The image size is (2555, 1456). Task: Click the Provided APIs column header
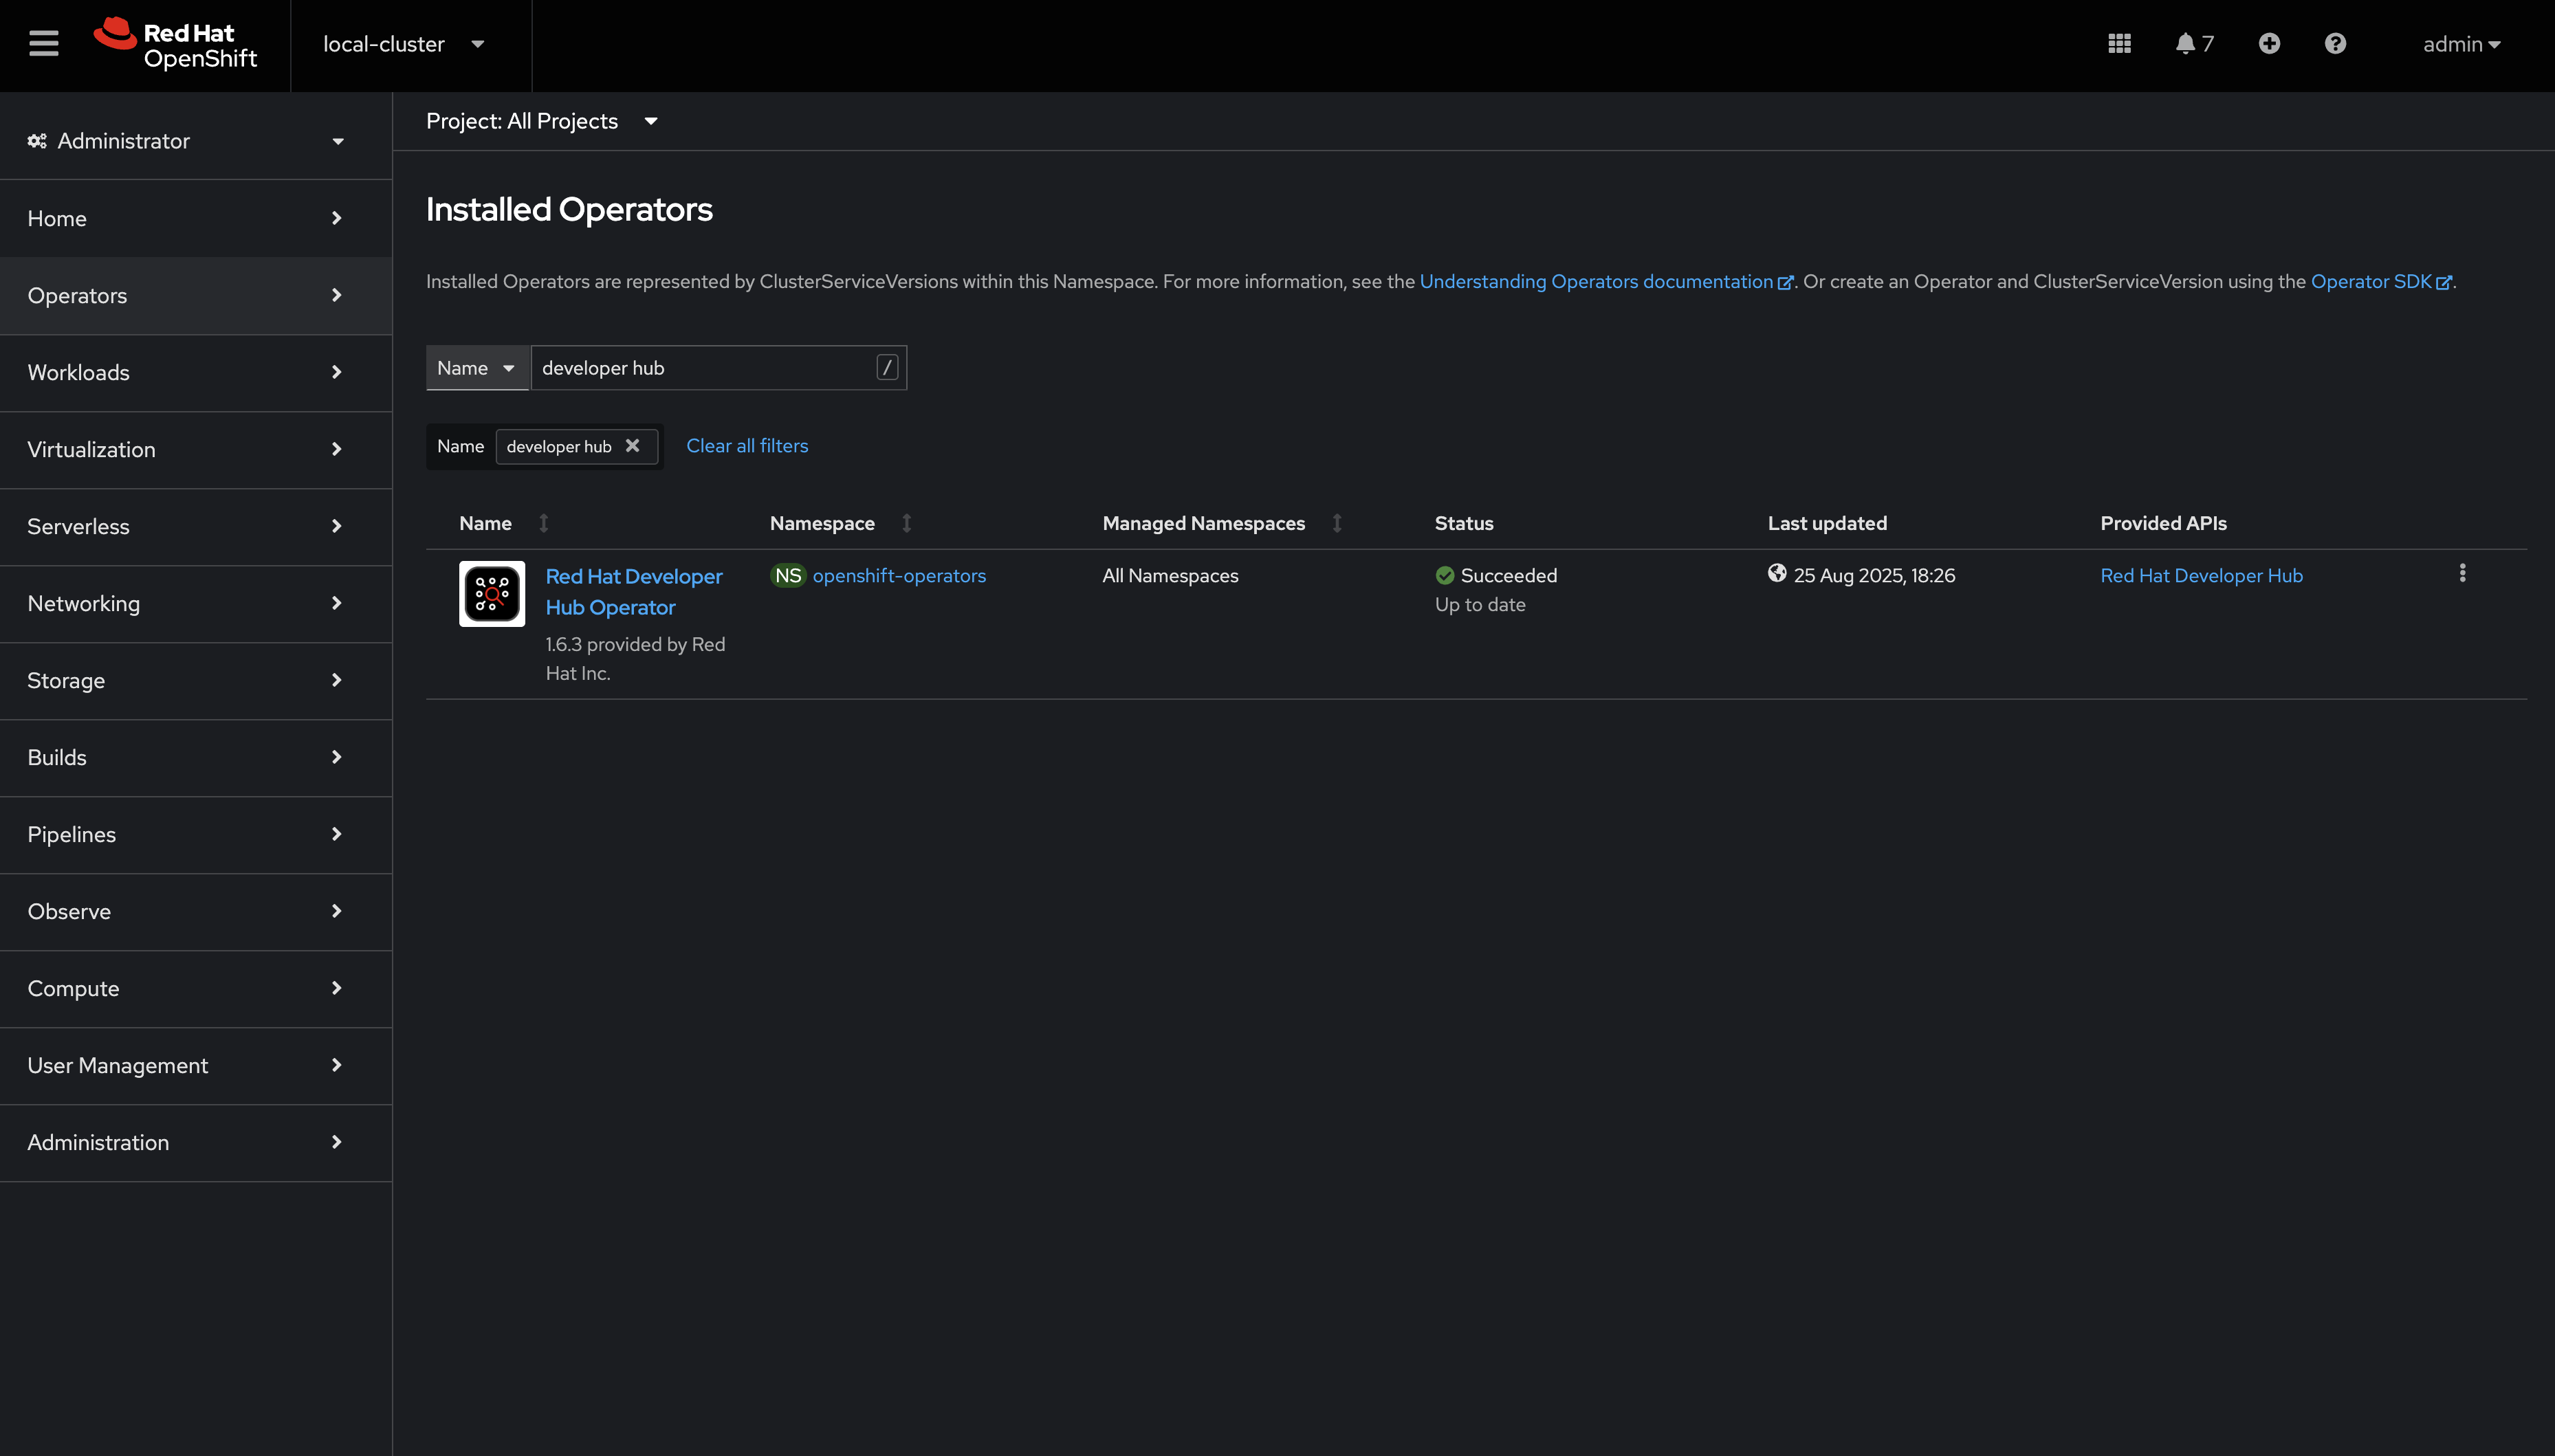coord(2163,523)
